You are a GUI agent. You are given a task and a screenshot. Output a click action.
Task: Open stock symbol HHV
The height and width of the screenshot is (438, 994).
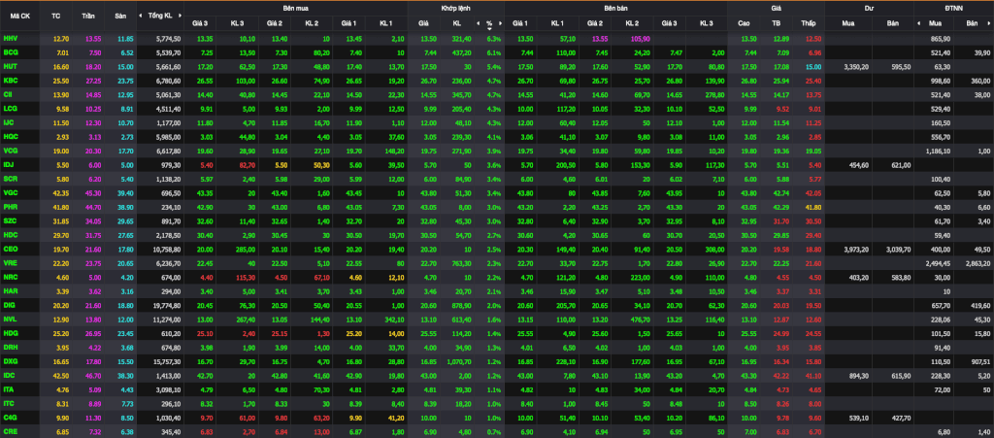(10, 39)
